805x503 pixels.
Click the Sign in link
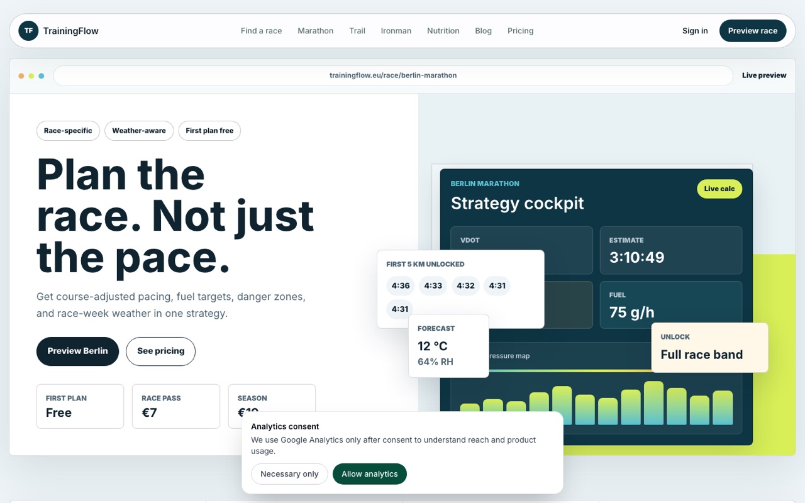695,31
